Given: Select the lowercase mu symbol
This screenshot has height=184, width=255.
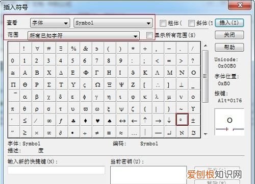Looking at the screenshot, I should [x=170, y=96].
